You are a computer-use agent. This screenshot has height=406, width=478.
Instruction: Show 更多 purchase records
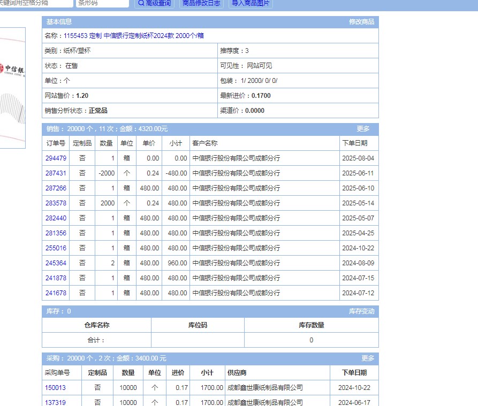pyautogui.click(x=368, y=358)
